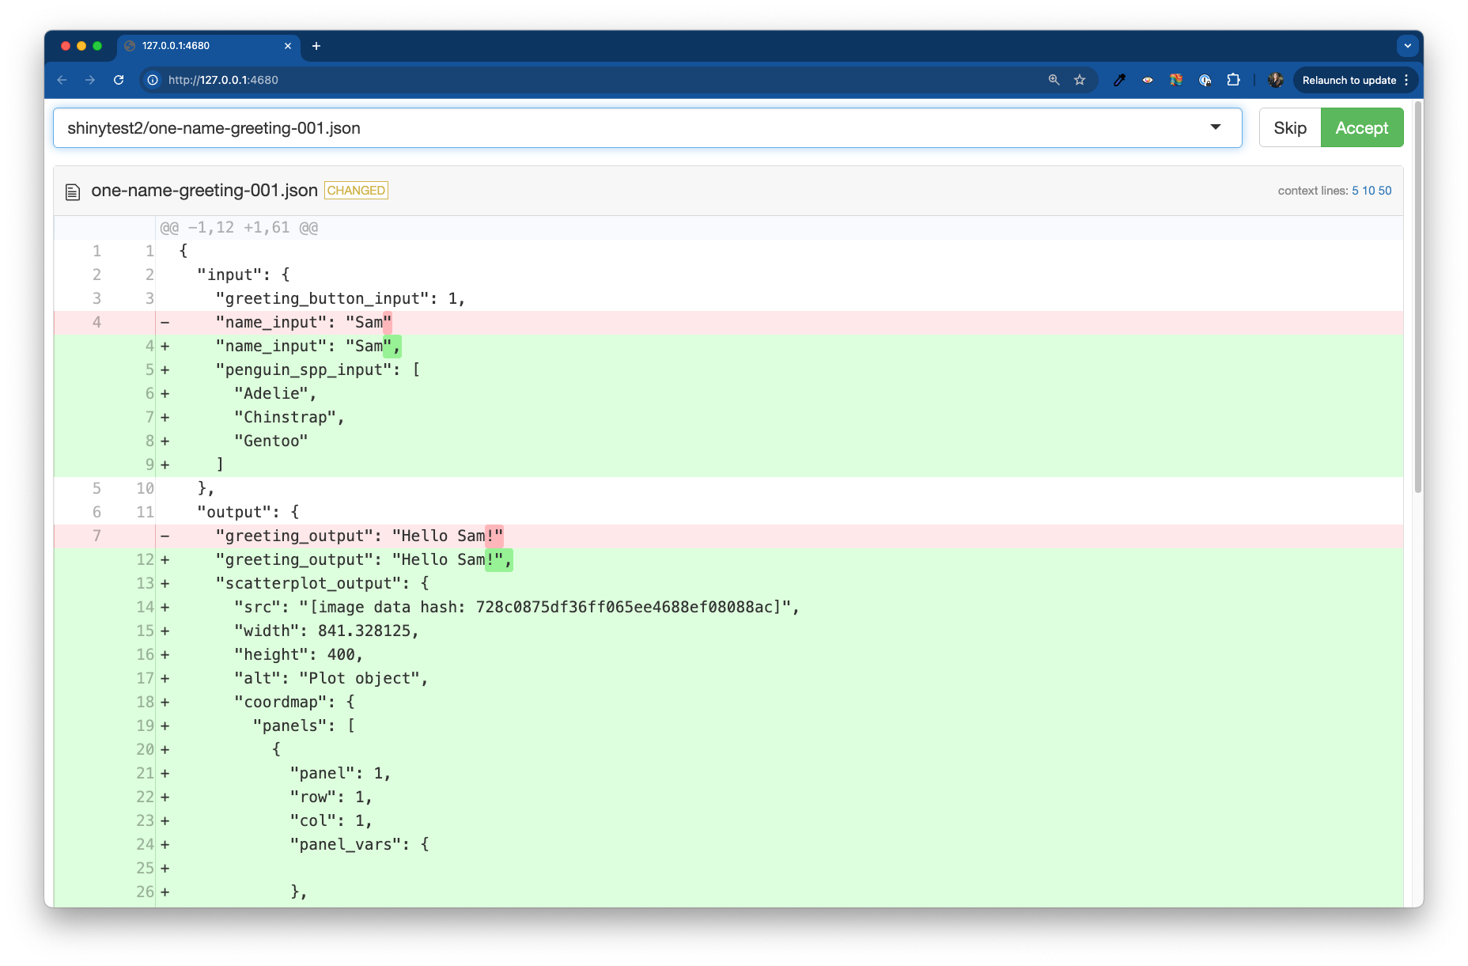Click the eye extension icon in toolbar
Screen dimensions: 1468x966
tap(1148, 80)
